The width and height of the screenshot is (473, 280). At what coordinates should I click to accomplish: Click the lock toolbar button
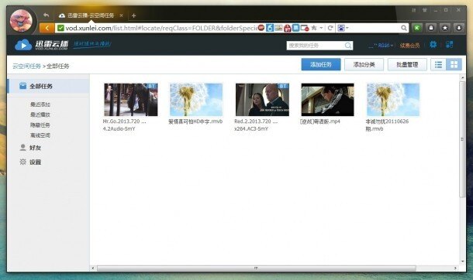(431, 28)
